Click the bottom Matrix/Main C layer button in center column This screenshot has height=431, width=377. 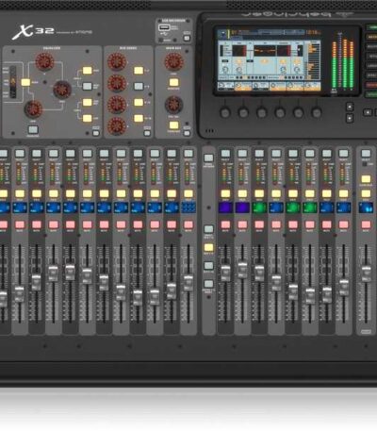tap(208, 284)
